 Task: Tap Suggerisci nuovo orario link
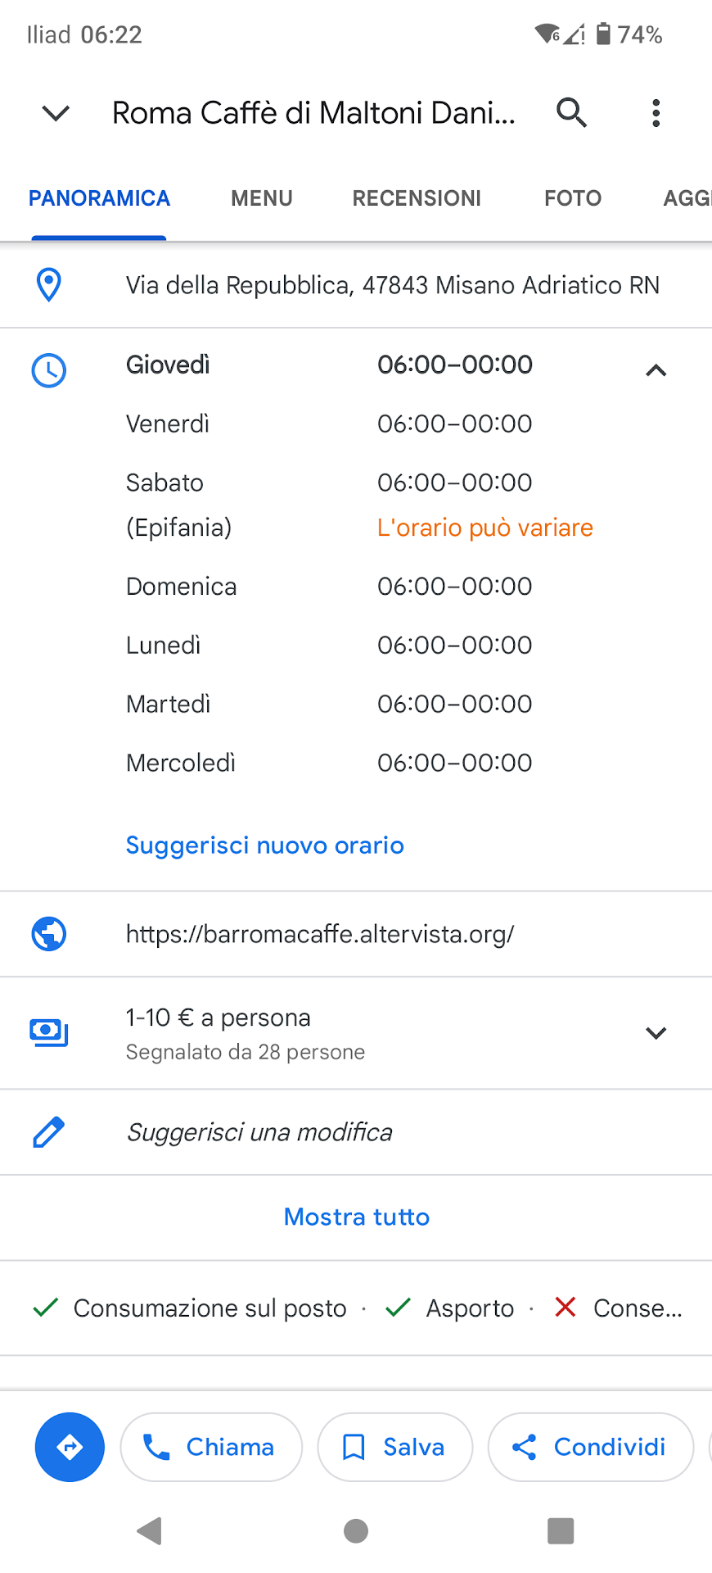tap(265, 845)
